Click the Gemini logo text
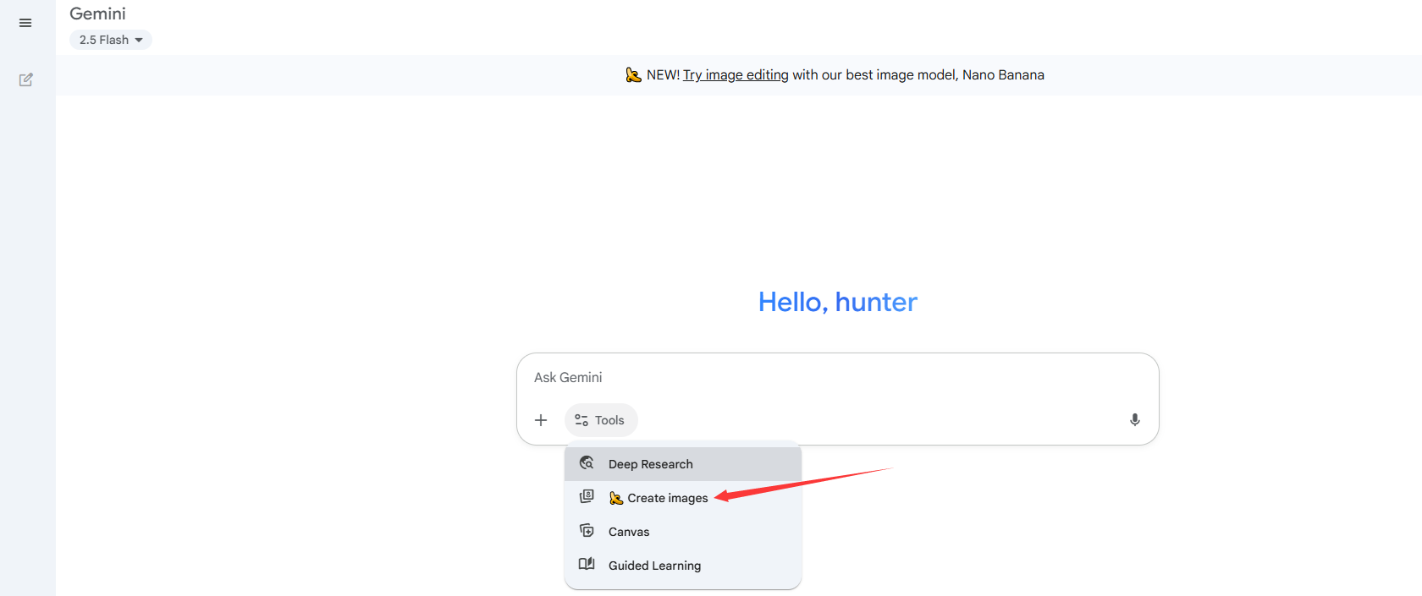1422x596 pixels. [x=97, y=14]
